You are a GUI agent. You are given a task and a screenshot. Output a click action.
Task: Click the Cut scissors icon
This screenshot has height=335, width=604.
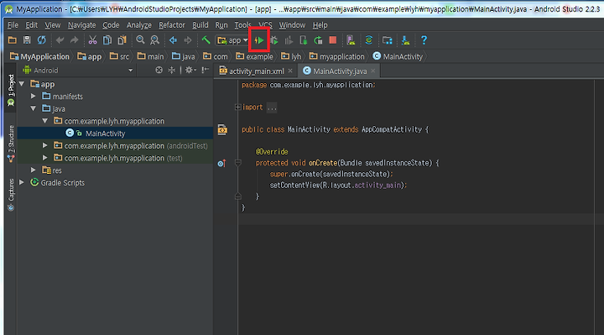(92, 40)
